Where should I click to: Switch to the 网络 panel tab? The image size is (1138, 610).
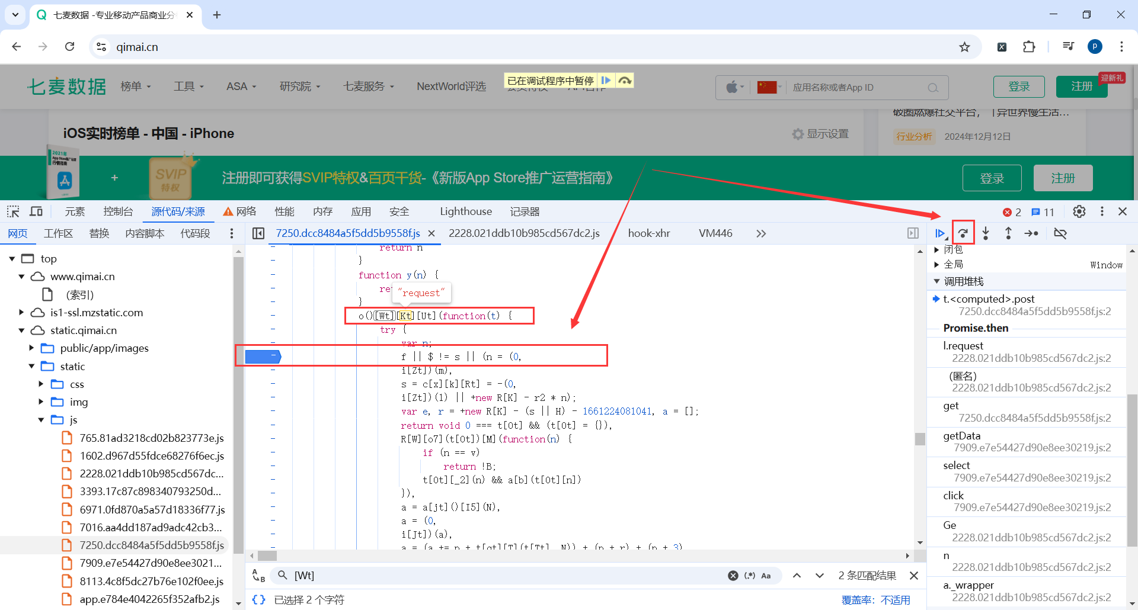[240, 211]
